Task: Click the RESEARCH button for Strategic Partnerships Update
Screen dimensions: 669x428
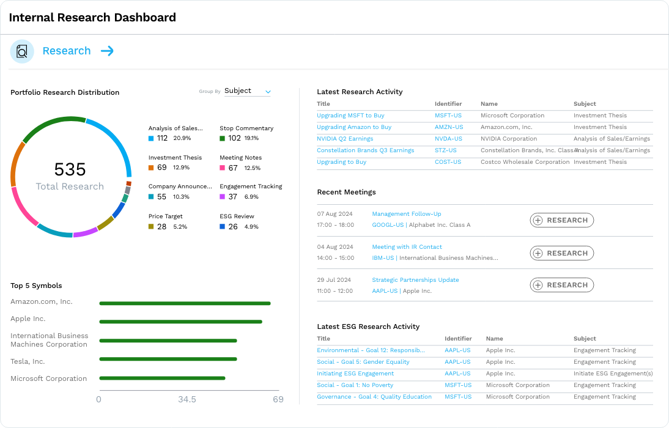Action: 561,284
